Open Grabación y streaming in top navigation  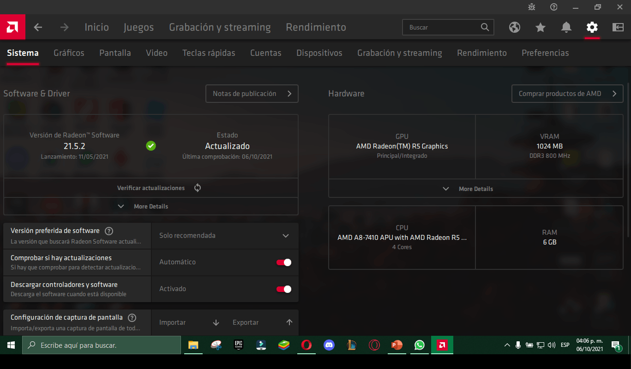220,27
